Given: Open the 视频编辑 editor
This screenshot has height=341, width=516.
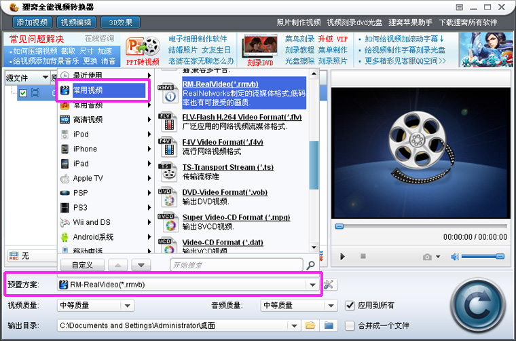Looking at the screenshot, I should pos(76,22).
